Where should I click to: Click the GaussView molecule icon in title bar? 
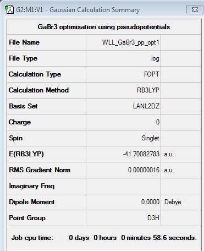pos(9,9)
